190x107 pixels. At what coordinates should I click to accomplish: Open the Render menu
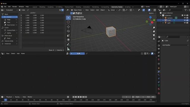[15, 7]
